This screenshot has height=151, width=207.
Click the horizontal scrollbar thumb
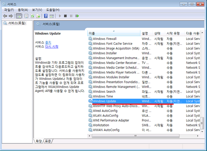click(x=135, y=136)
